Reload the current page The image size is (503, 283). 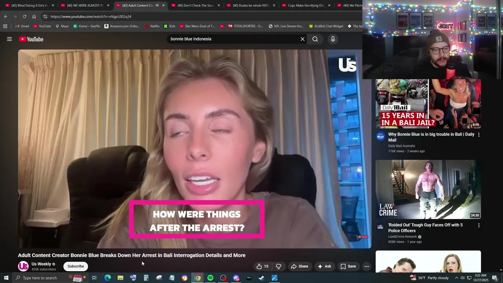(24, 17)
